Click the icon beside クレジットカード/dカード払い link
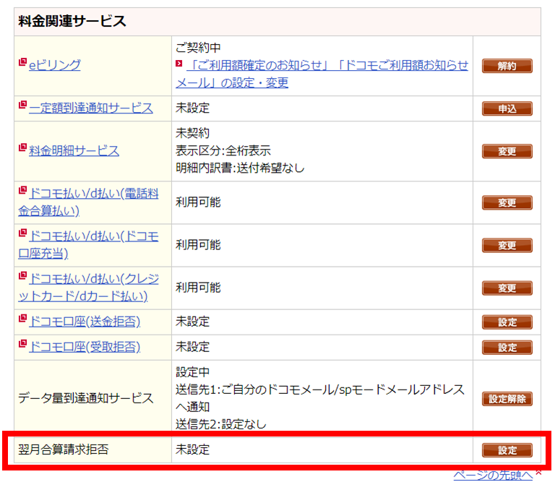Image resolution: width=555 pixels, height=490 pixels. pyautogui.click(x=22, y=275)
